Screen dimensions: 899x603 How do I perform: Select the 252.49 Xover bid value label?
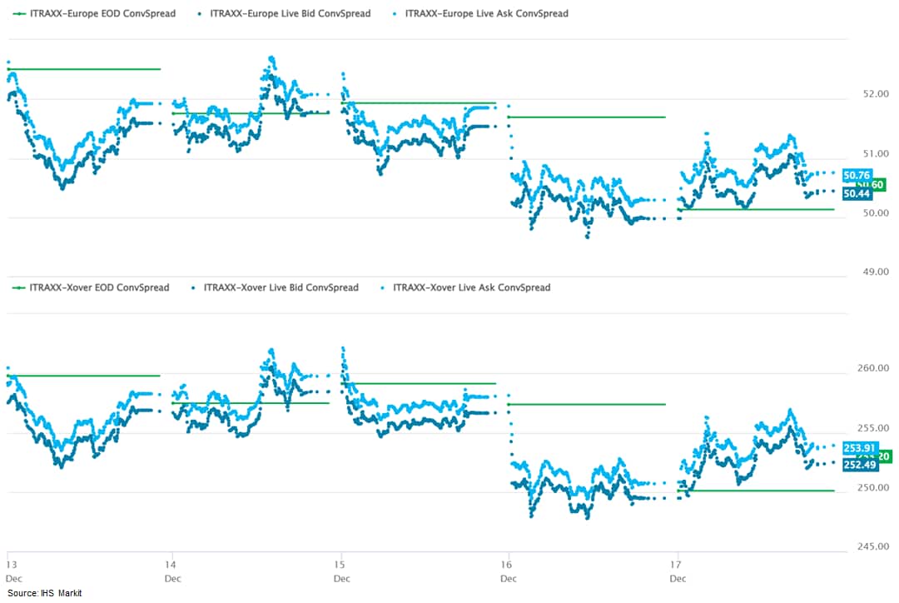click(x=858, y=465)
